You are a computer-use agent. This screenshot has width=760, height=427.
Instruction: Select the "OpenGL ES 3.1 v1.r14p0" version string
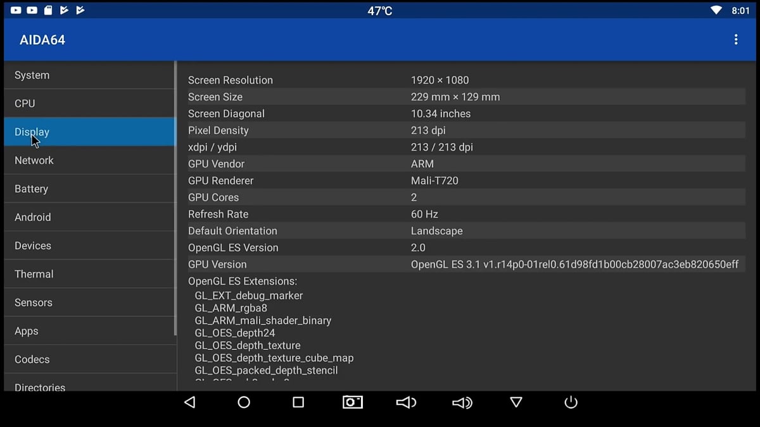574,264
